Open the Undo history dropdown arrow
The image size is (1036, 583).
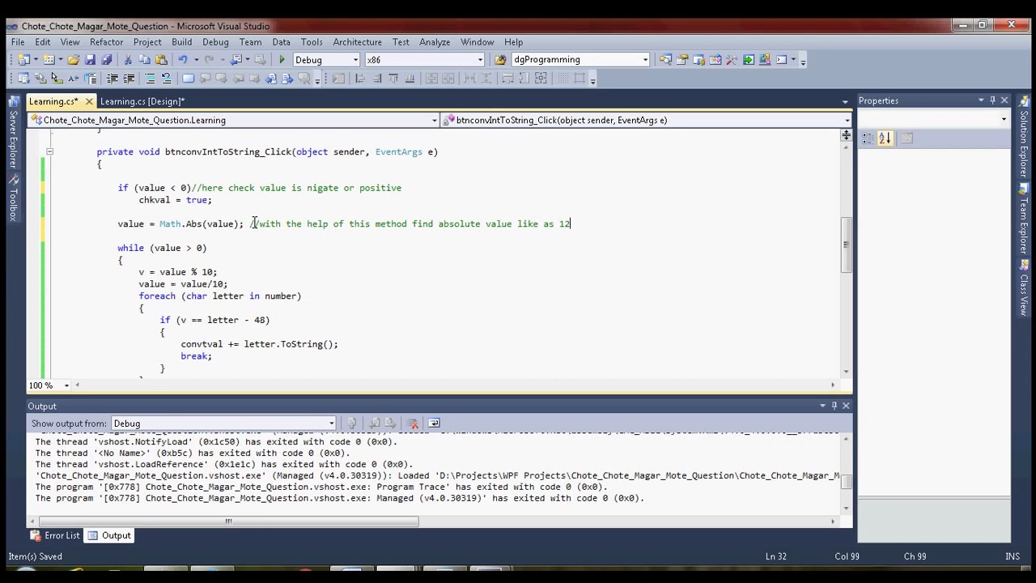tap(196, 60)
